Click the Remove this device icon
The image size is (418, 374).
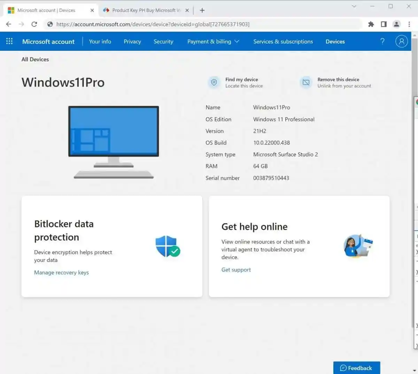pos(306,82)
